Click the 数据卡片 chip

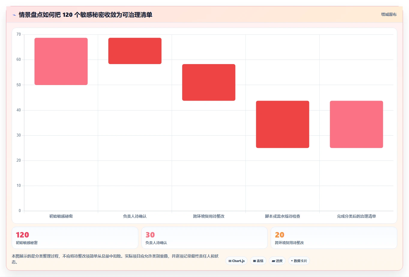point(299,261)
